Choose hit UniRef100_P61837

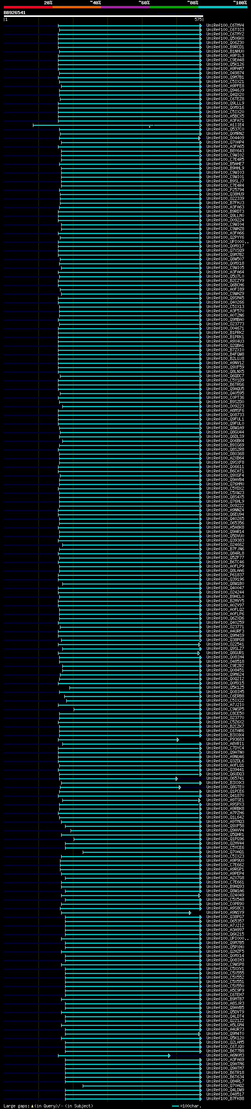click(x=225, y=575)
